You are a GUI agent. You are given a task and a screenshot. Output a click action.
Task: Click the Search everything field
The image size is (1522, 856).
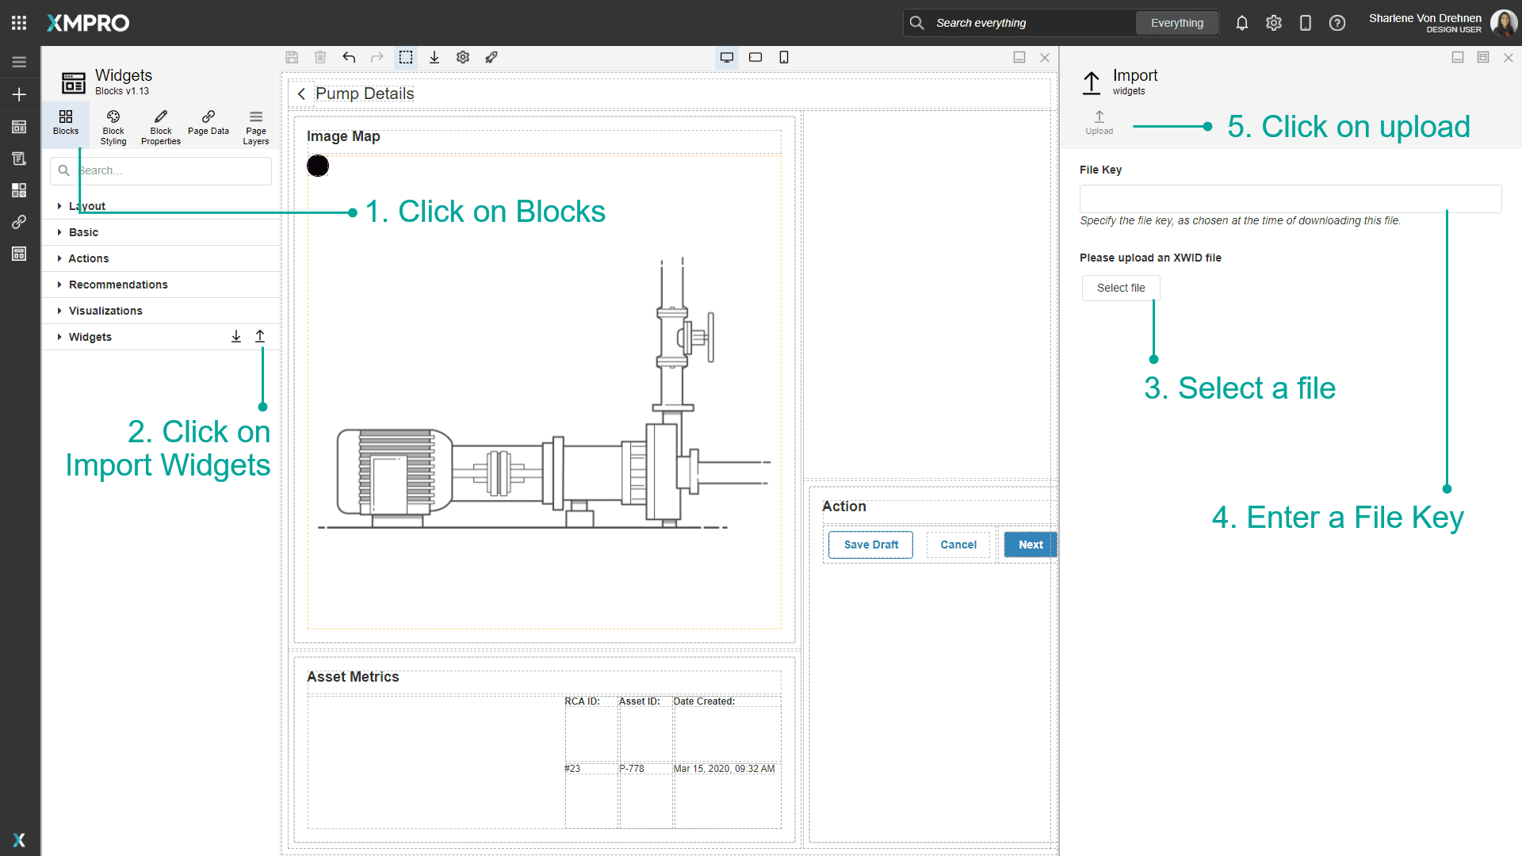[x=1032, y=23]
